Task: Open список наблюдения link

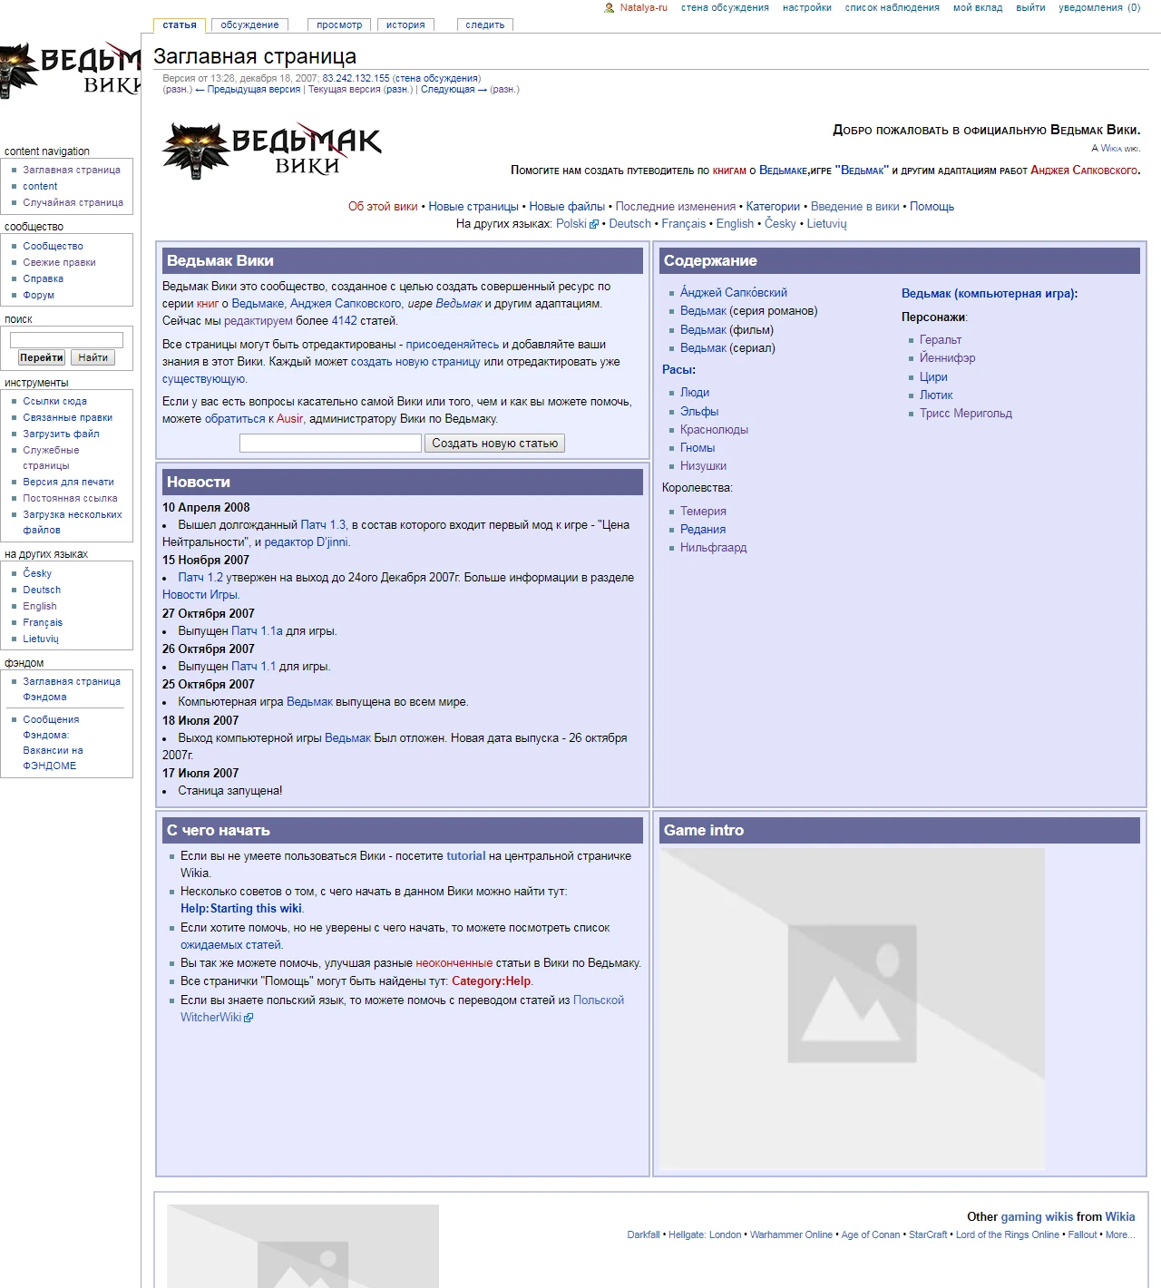Action: [x=893, y=7]
